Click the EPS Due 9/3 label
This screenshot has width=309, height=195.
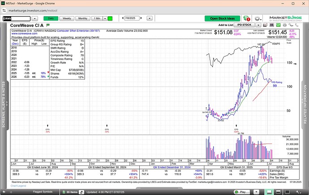coord(284,167)
